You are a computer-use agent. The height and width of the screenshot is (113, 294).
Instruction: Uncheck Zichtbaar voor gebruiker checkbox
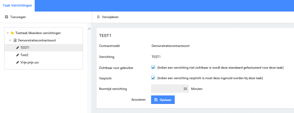click(x=153, y=67)
